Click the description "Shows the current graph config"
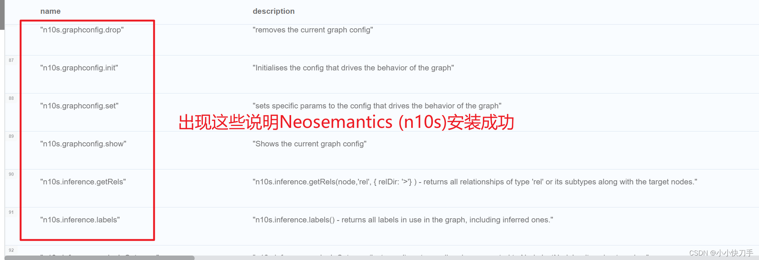Screen dimensions: 759x260 (x=310, y=143)
